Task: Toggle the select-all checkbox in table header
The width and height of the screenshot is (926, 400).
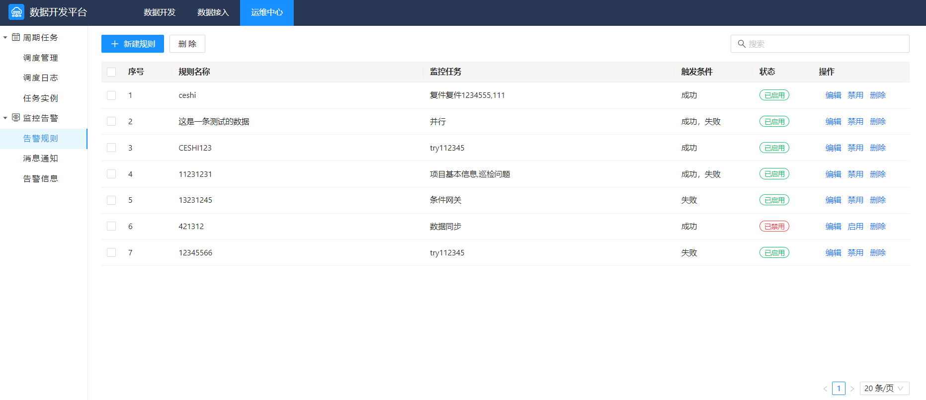Action: pos(111,72)
